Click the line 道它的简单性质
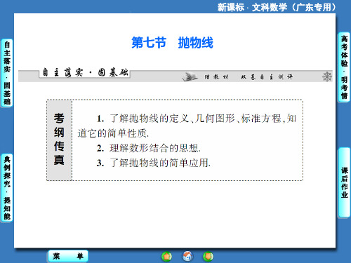 (113, 133)
